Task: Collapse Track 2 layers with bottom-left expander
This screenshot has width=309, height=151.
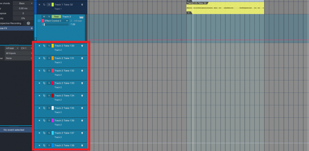Action: tap(35, 39)
